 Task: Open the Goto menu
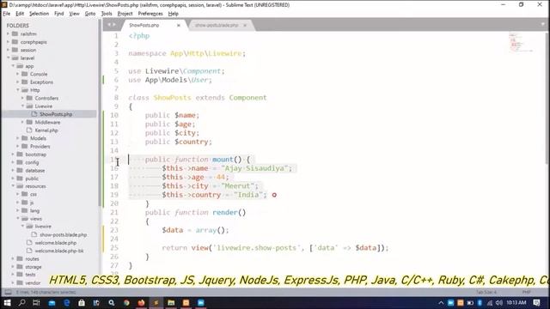click(x=90, y=14)
